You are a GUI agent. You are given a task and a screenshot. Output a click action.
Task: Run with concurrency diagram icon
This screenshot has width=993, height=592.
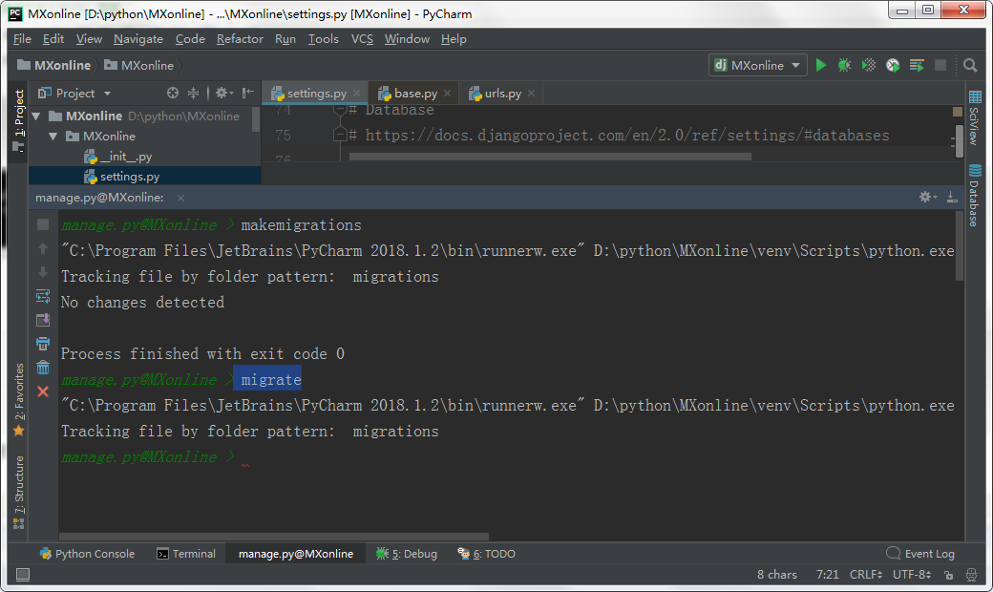917,65
